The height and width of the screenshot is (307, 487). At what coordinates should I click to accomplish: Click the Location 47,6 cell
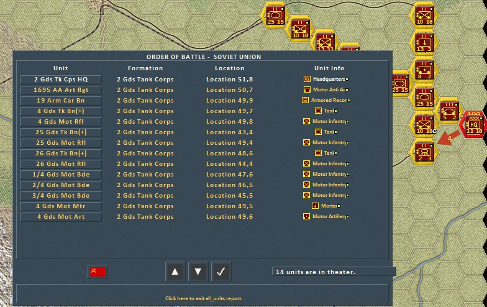(x=230, y=174)
